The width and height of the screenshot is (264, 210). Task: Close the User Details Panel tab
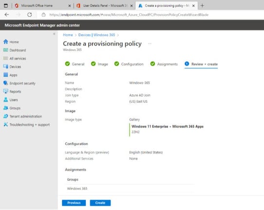click(132, 6)
